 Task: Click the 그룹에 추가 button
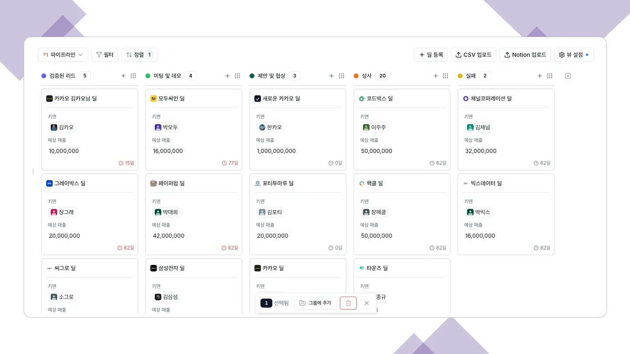(x=315, y=303)
